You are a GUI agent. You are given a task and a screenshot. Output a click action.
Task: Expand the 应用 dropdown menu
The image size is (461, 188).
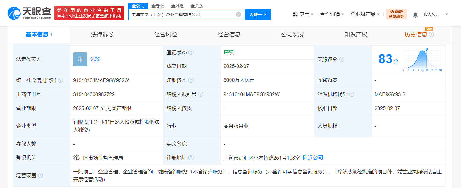303,14
